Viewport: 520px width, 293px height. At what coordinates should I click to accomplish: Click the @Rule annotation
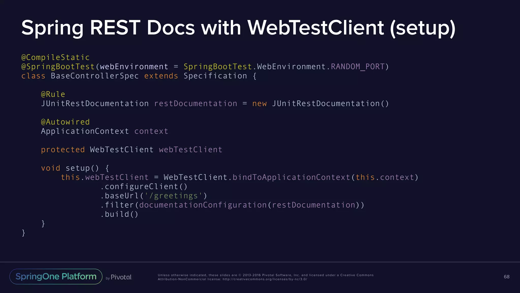(x=53, y=94)
